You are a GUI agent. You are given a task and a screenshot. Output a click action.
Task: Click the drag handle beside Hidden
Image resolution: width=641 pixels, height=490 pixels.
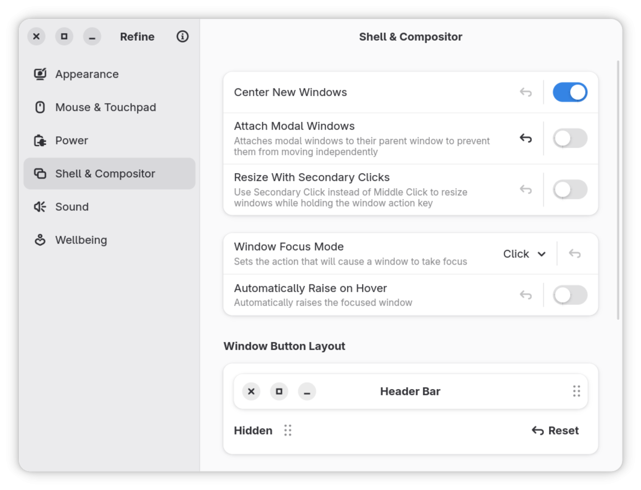click(x=288, y=430)
